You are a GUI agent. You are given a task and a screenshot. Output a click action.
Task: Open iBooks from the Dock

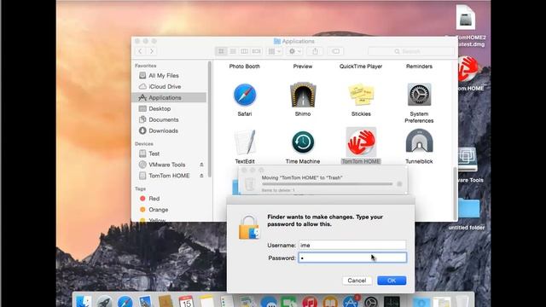(x=330, y=301)
